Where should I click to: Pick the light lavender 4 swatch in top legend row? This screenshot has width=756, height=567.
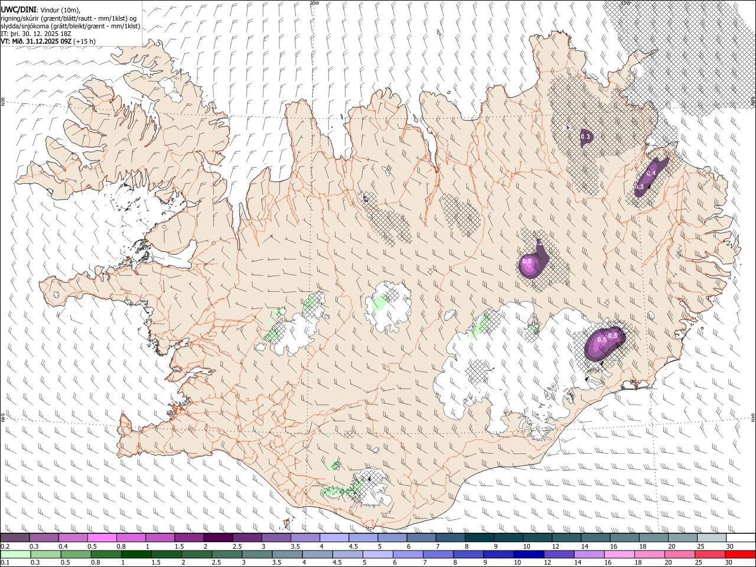point(333,538)
